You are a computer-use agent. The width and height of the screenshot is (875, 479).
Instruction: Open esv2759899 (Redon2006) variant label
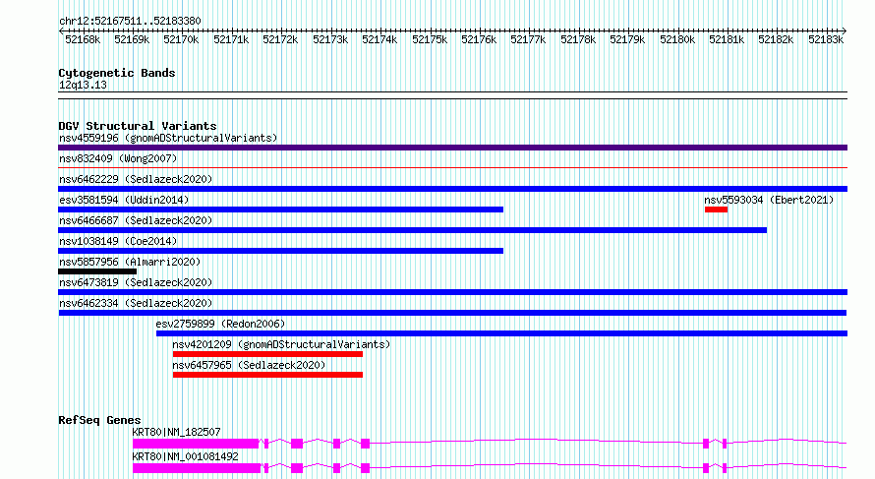tap(220, 324)
